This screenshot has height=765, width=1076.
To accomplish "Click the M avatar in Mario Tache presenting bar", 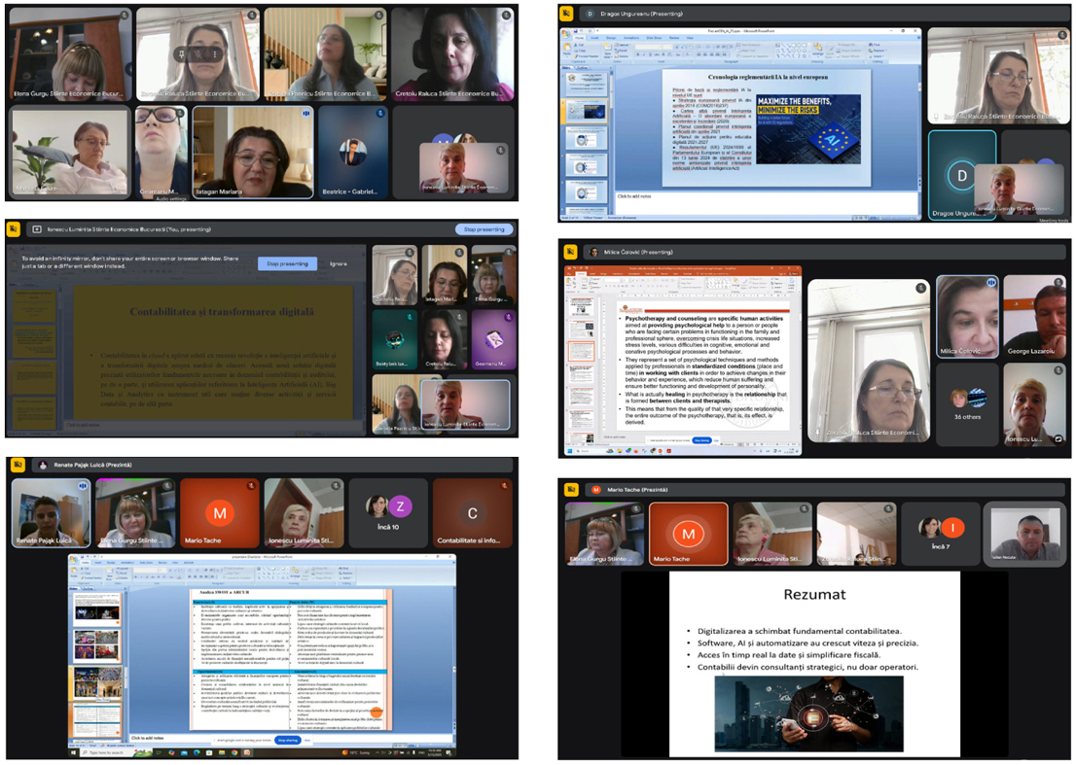I will click(x=595, y=490).
